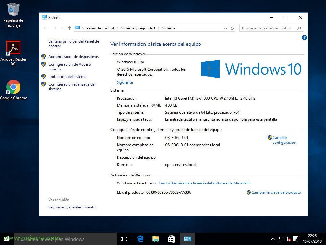Show hidden tray icons
326x245 pixels.
273,239
